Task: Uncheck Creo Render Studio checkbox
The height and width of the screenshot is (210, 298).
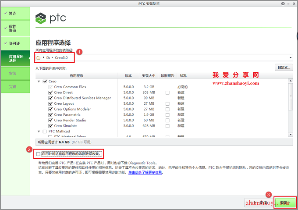Action: [50, 120]
